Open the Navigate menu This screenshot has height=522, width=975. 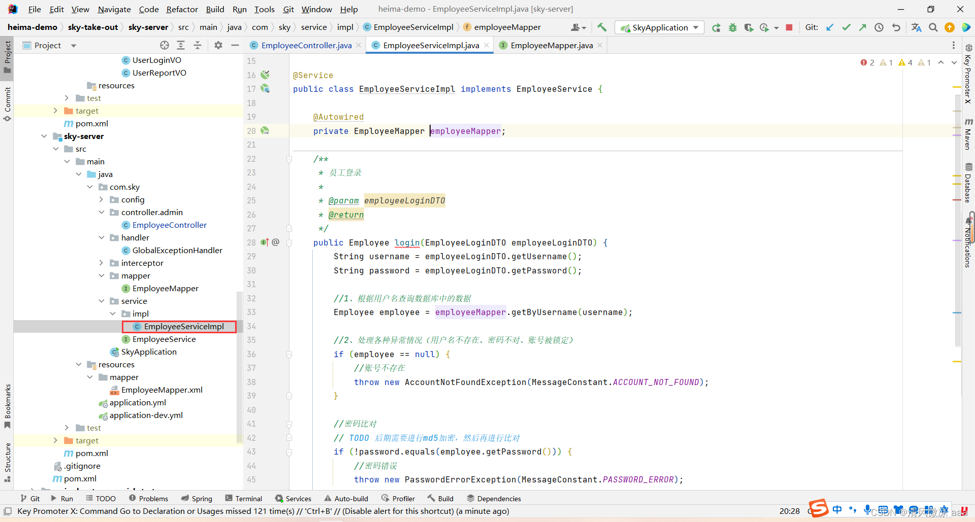114,9
